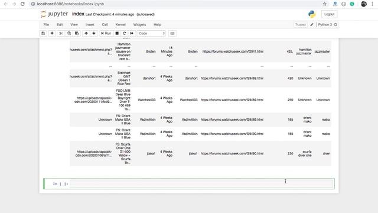Click the green Grammarly extension icon
The image size is (378, 213).
(x=352, y=4)
